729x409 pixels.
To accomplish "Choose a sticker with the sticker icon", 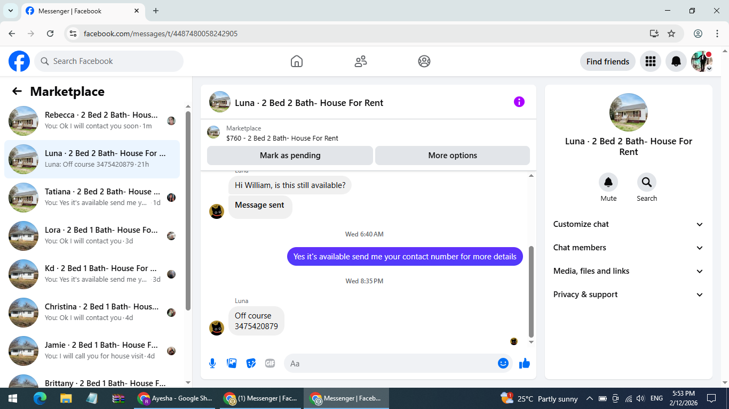I will [251, 363].
